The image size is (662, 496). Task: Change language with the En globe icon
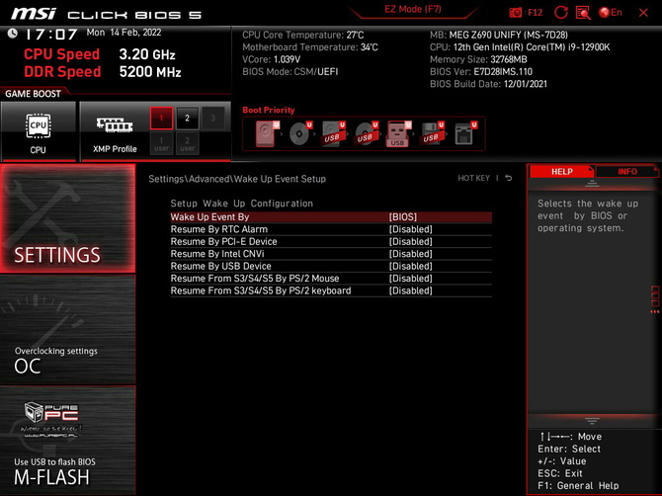click(x=611, y=13)
